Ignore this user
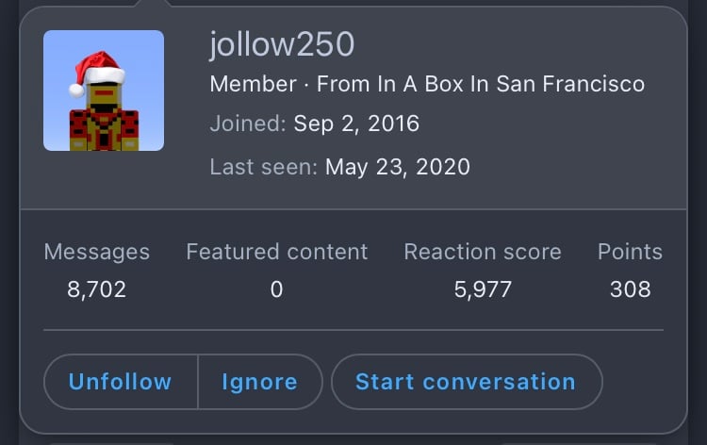 260,382
